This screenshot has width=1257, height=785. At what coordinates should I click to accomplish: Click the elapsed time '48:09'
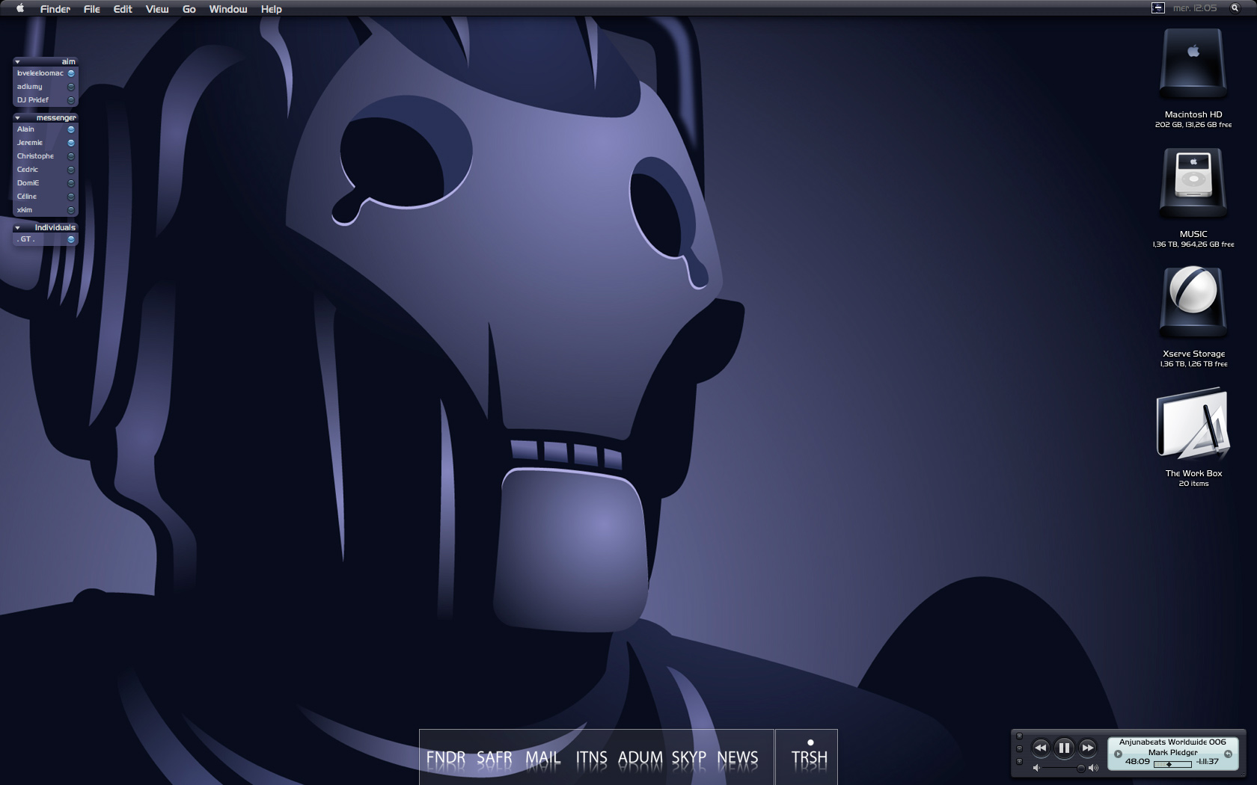[x=1137, y=762]
